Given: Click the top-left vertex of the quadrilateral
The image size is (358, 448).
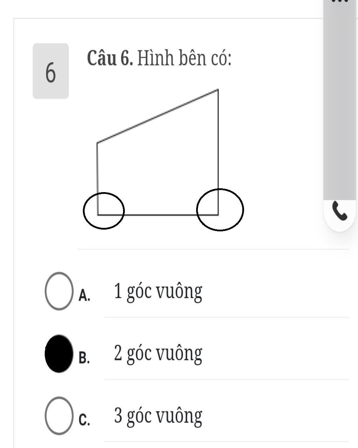Looking at the screenshot, I should [98, 142].
